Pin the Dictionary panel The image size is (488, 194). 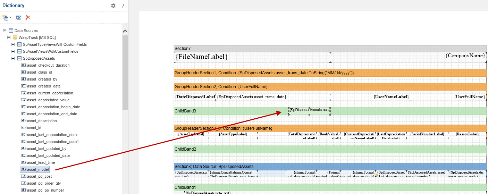123,6
